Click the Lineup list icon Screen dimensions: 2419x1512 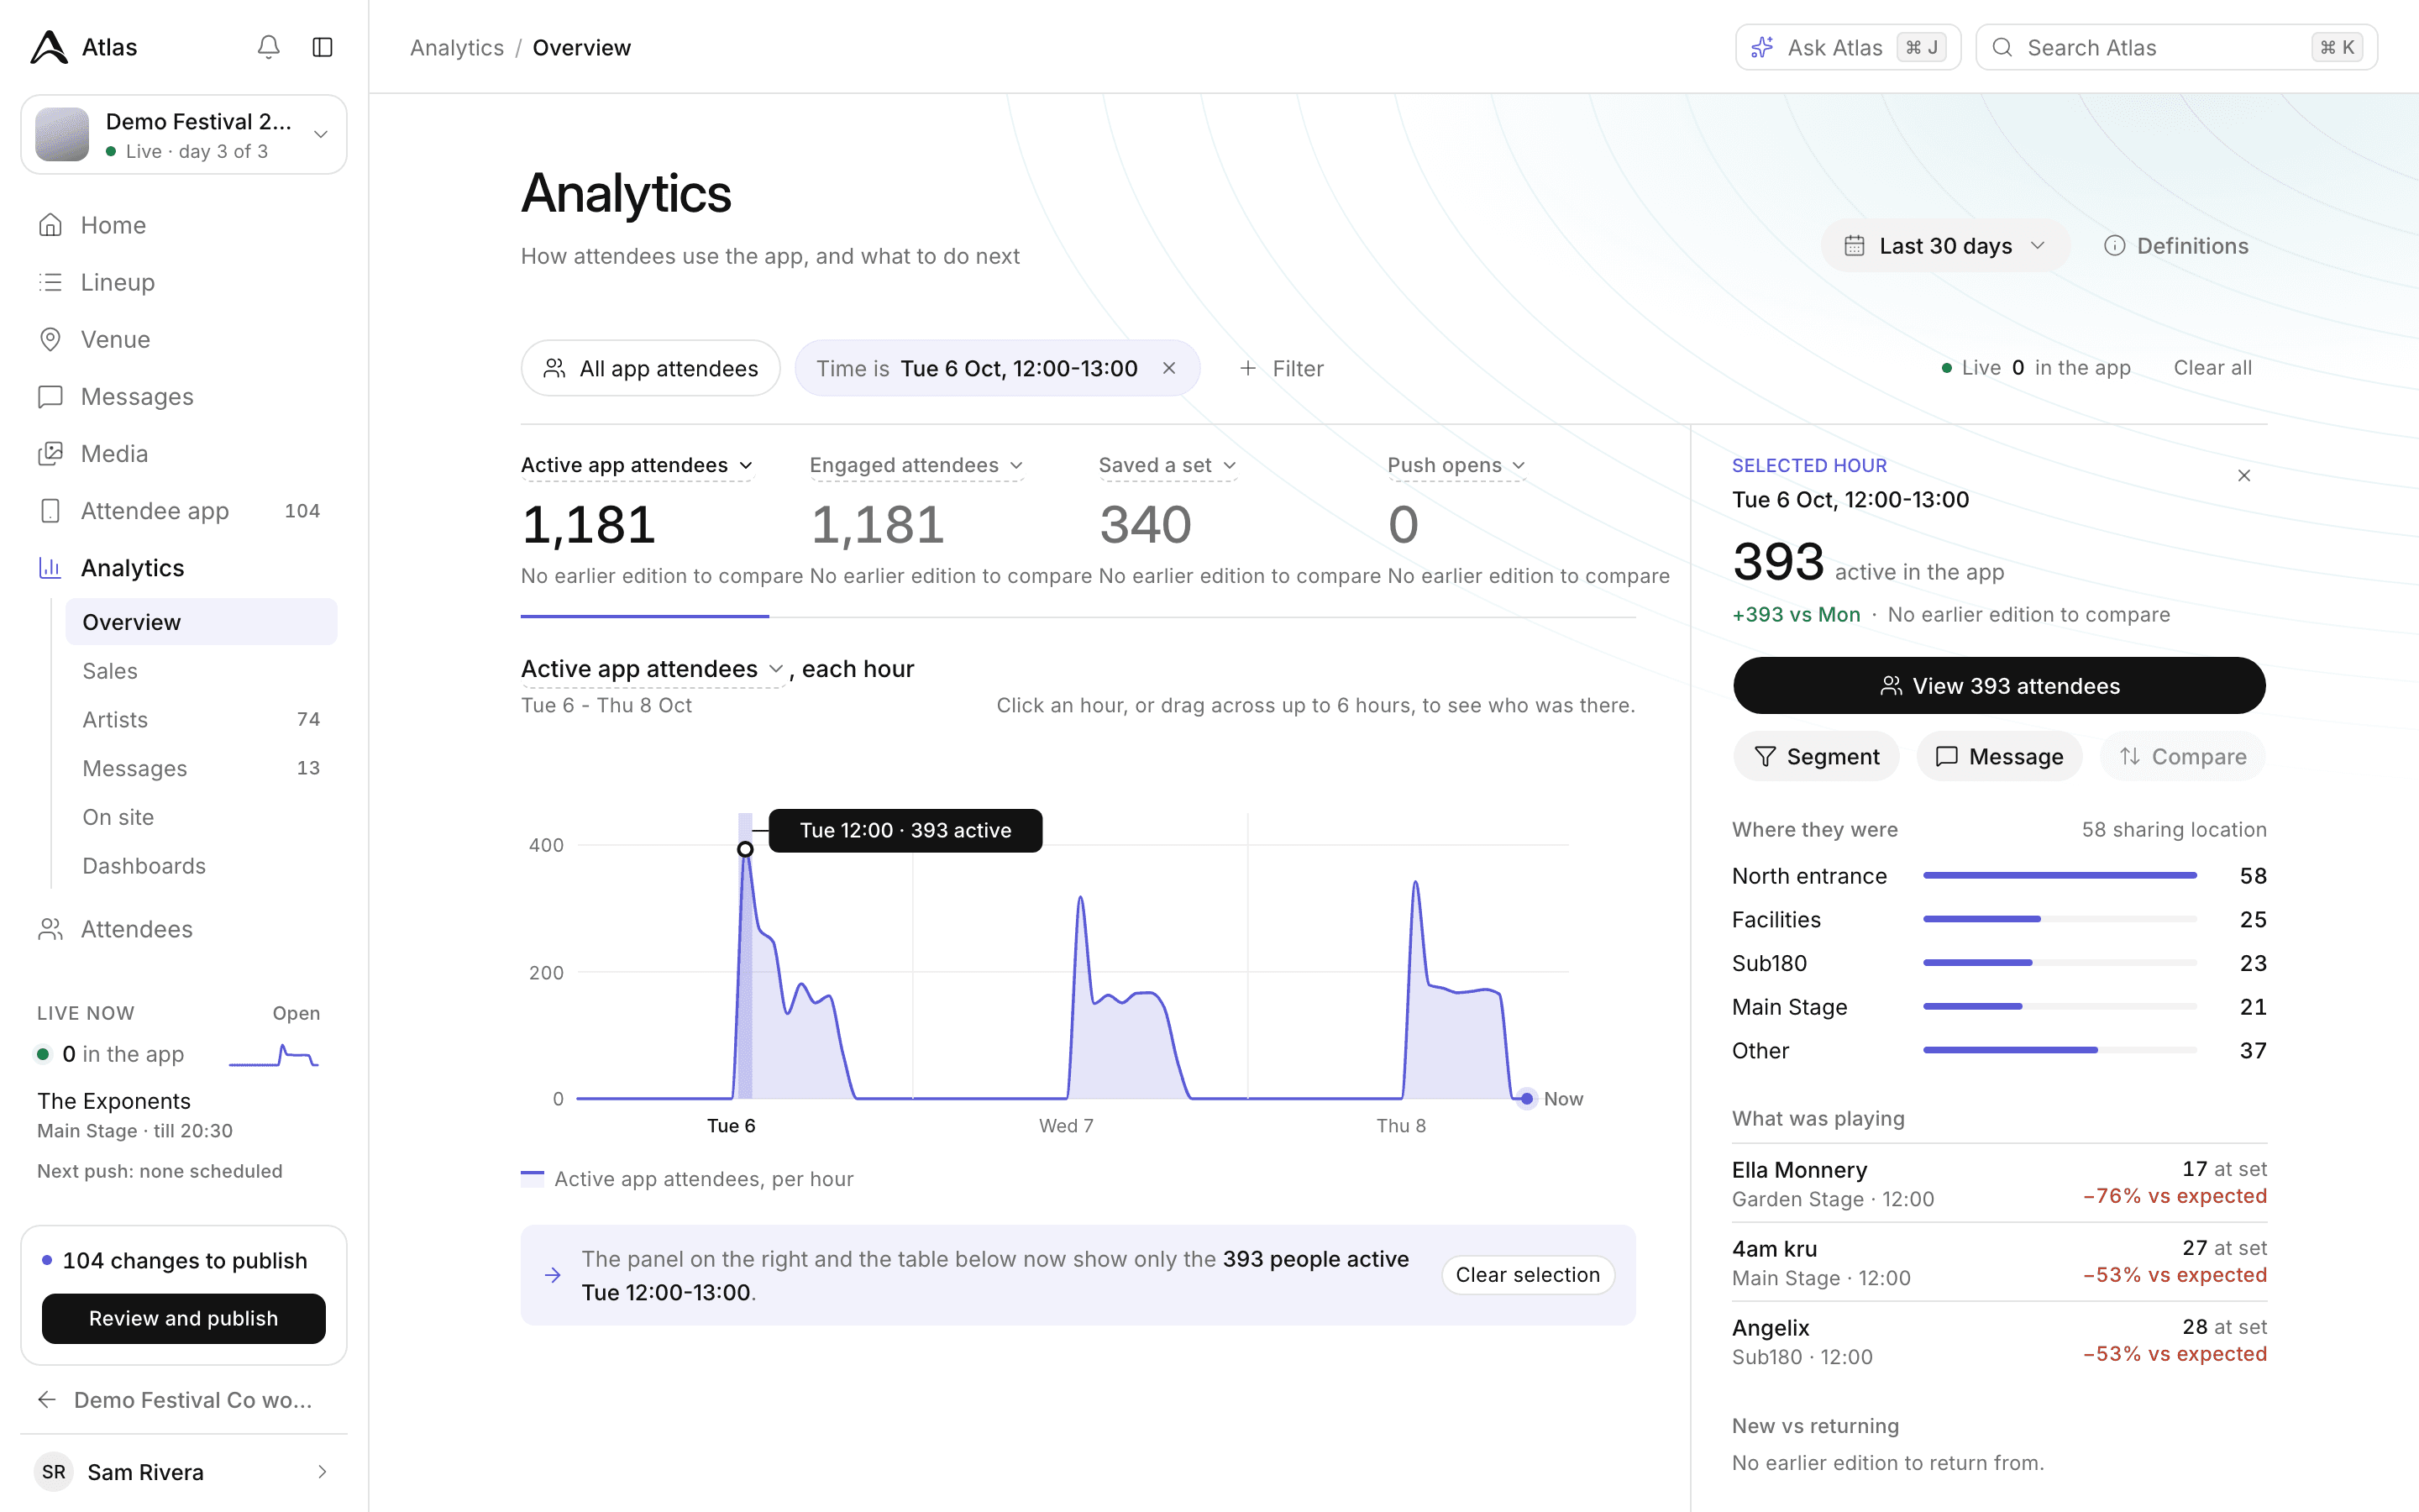tap(50, 282)
